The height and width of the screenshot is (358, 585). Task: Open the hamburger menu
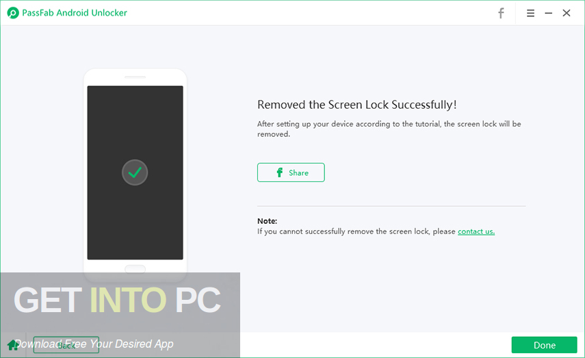[x=530, y=13]
